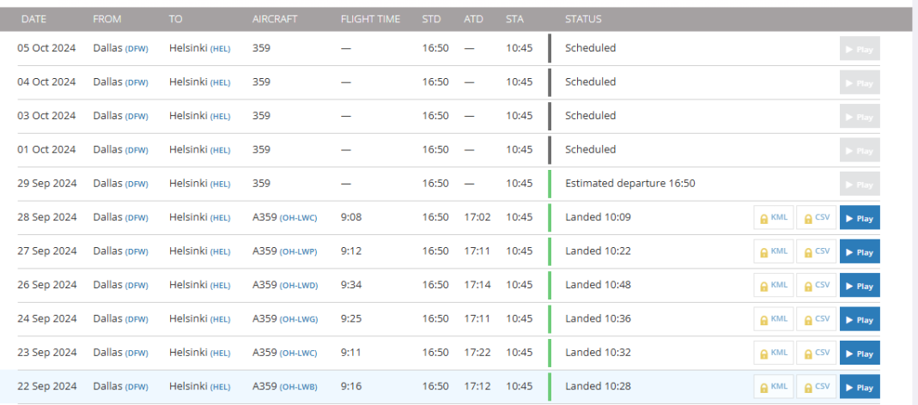Screen dimensions: 918x405
Task: Open aircraft registration OH-LWB link
Action: tap(299, 387)
